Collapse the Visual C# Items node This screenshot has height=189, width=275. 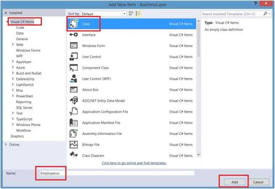click(8, 22)
